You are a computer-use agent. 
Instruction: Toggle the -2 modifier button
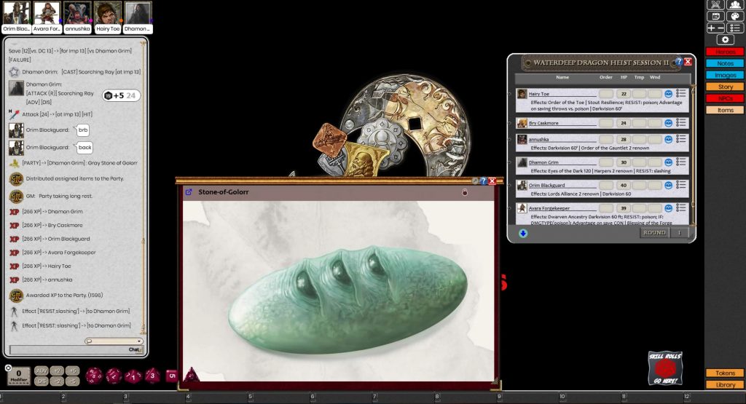coord(57,381)
